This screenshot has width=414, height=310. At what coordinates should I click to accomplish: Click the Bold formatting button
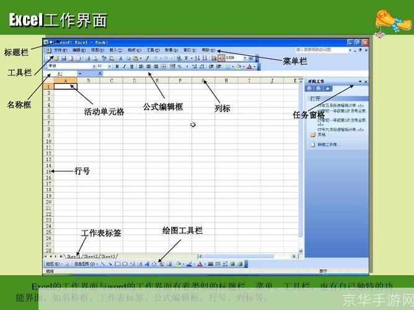tap(117, 66)
